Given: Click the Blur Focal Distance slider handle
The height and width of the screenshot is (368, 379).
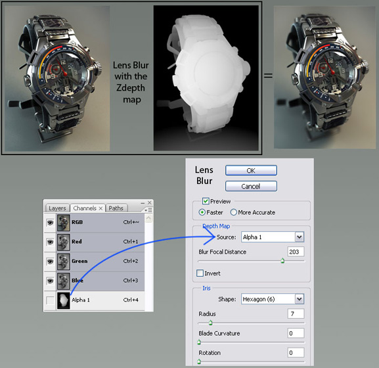Looking at the screenshot, I should [x=282, y=261].
